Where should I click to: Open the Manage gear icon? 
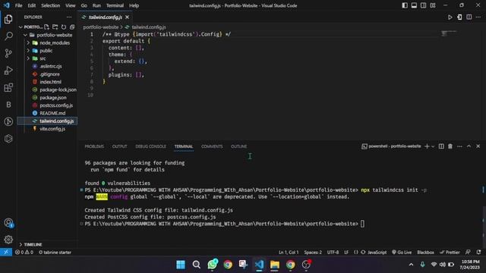(x=8, y=240)
